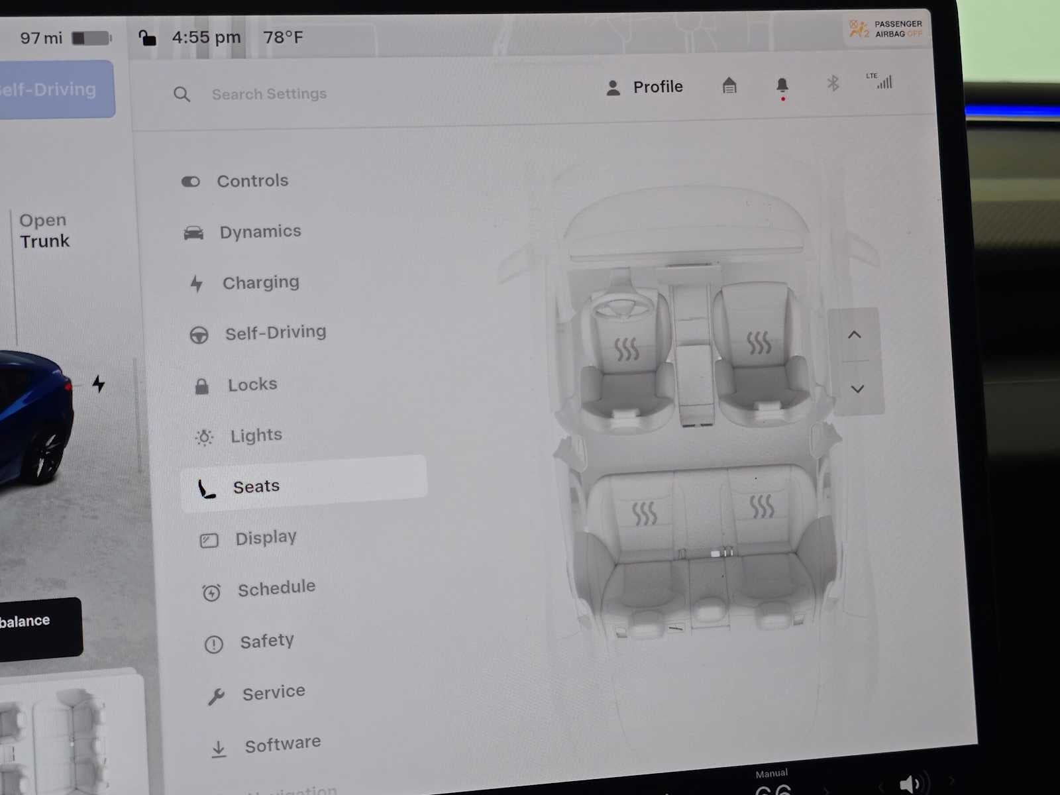Open the Lights settings menu

pyautogui.click(x=238, y=436)
